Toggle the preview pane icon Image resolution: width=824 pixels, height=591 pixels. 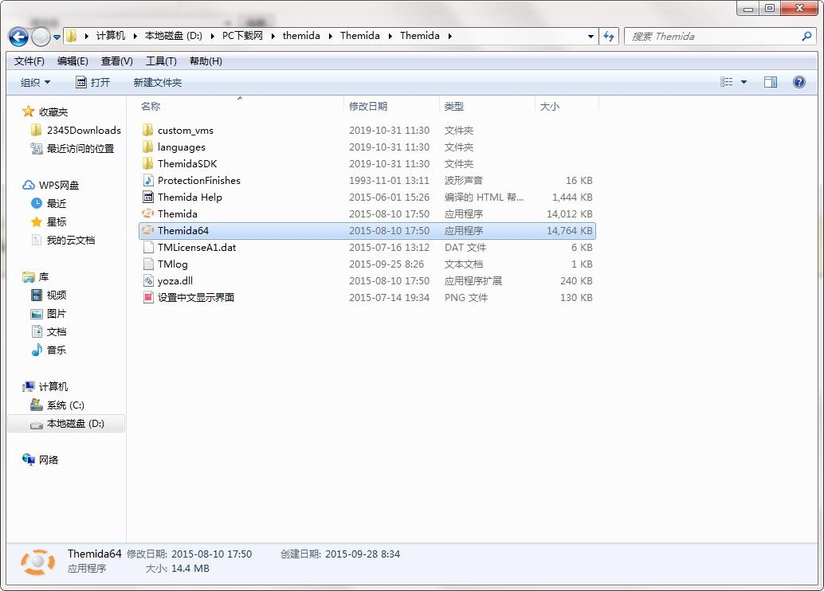point(771,82)
